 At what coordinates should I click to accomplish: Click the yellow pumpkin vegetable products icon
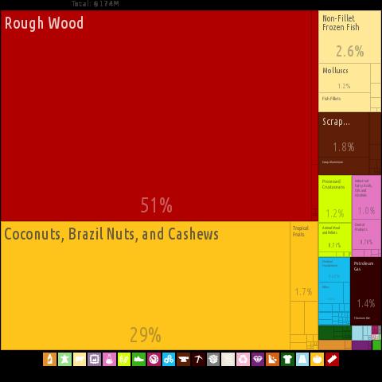[318, 360]
